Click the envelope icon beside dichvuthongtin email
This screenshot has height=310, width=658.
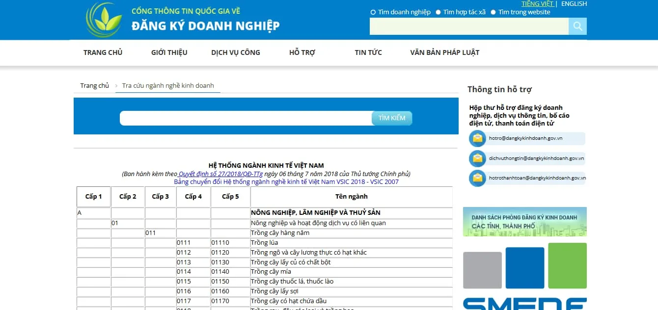(x=477, y=158)
